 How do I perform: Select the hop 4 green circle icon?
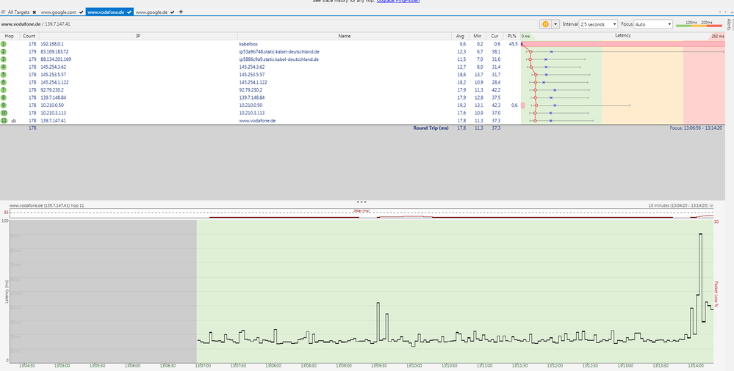coord(4,67)
